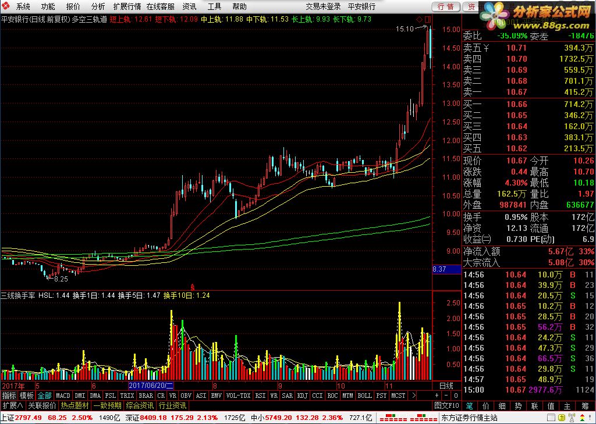
Task: Switch indicator to MACD
Action: tap(63, 396)
